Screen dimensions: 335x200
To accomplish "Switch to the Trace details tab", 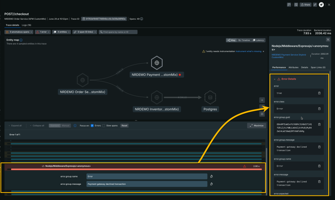I will (x=12, y=25).
